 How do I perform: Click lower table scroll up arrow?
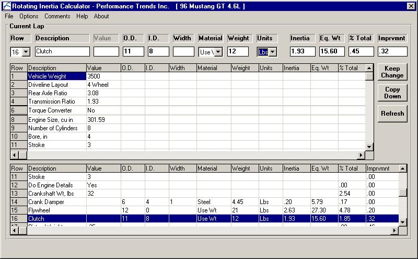coord(402,168)
